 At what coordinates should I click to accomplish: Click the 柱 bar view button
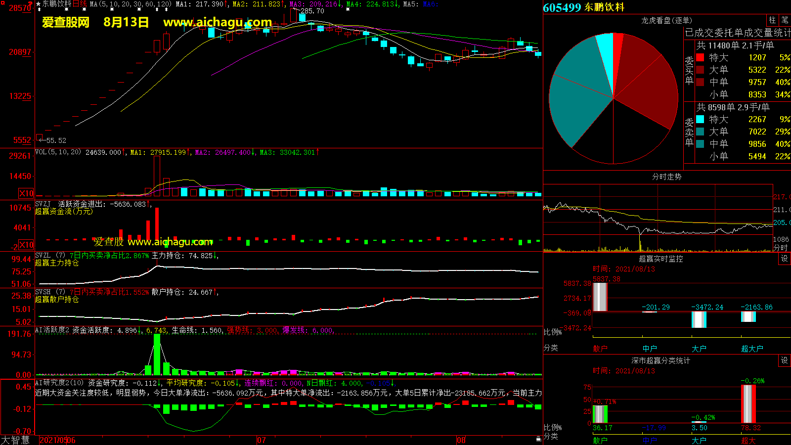pos(772,20)
